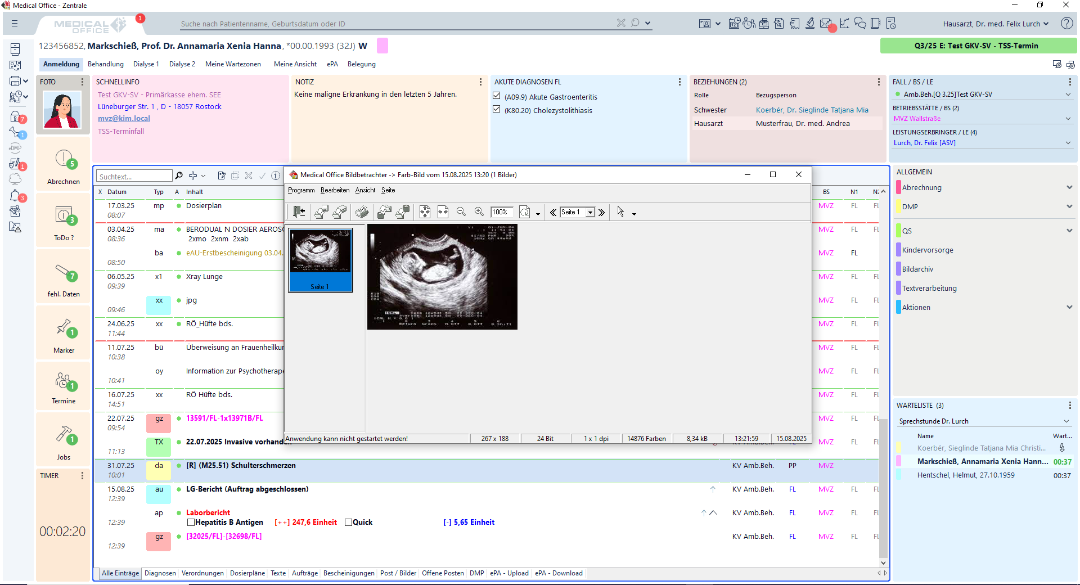
Task: Click the Euro invoice toolbar icon
Action: (x=794, y=24)
